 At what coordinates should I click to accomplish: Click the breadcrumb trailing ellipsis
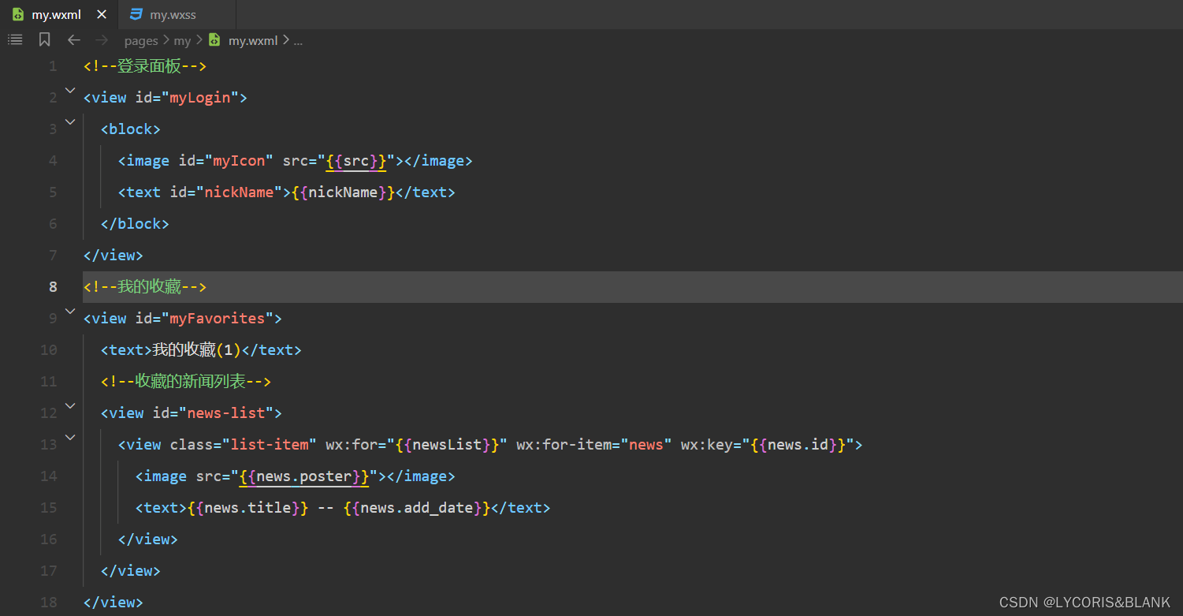pos(298,40)
